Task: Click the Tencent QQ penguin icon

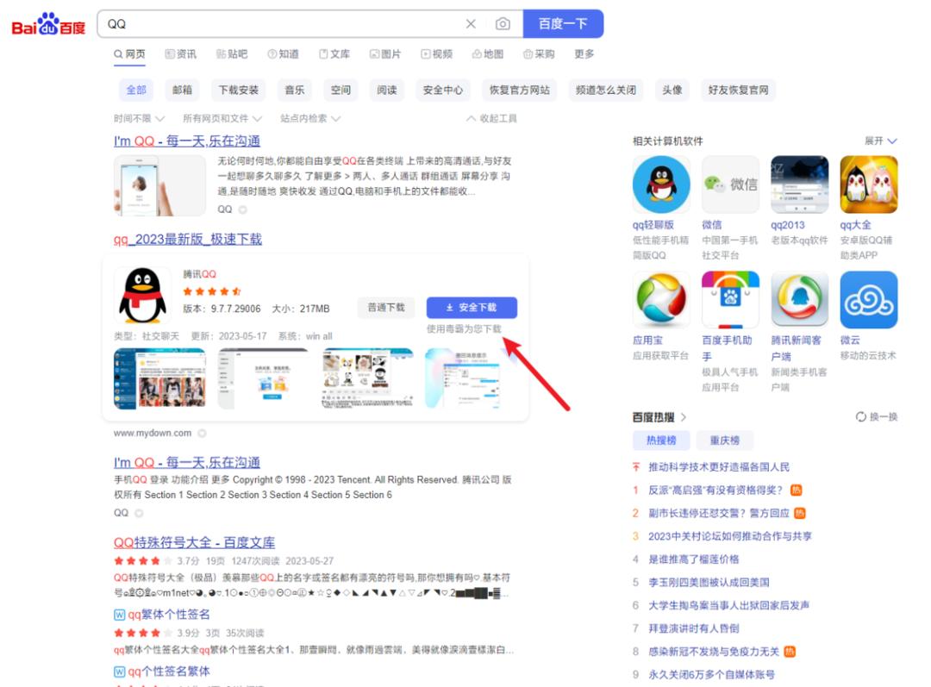Action: tap(143, 295)
